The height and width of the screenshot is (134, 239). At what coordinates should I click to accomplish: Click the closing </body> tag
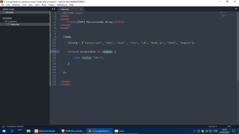(x=66, y=82)
